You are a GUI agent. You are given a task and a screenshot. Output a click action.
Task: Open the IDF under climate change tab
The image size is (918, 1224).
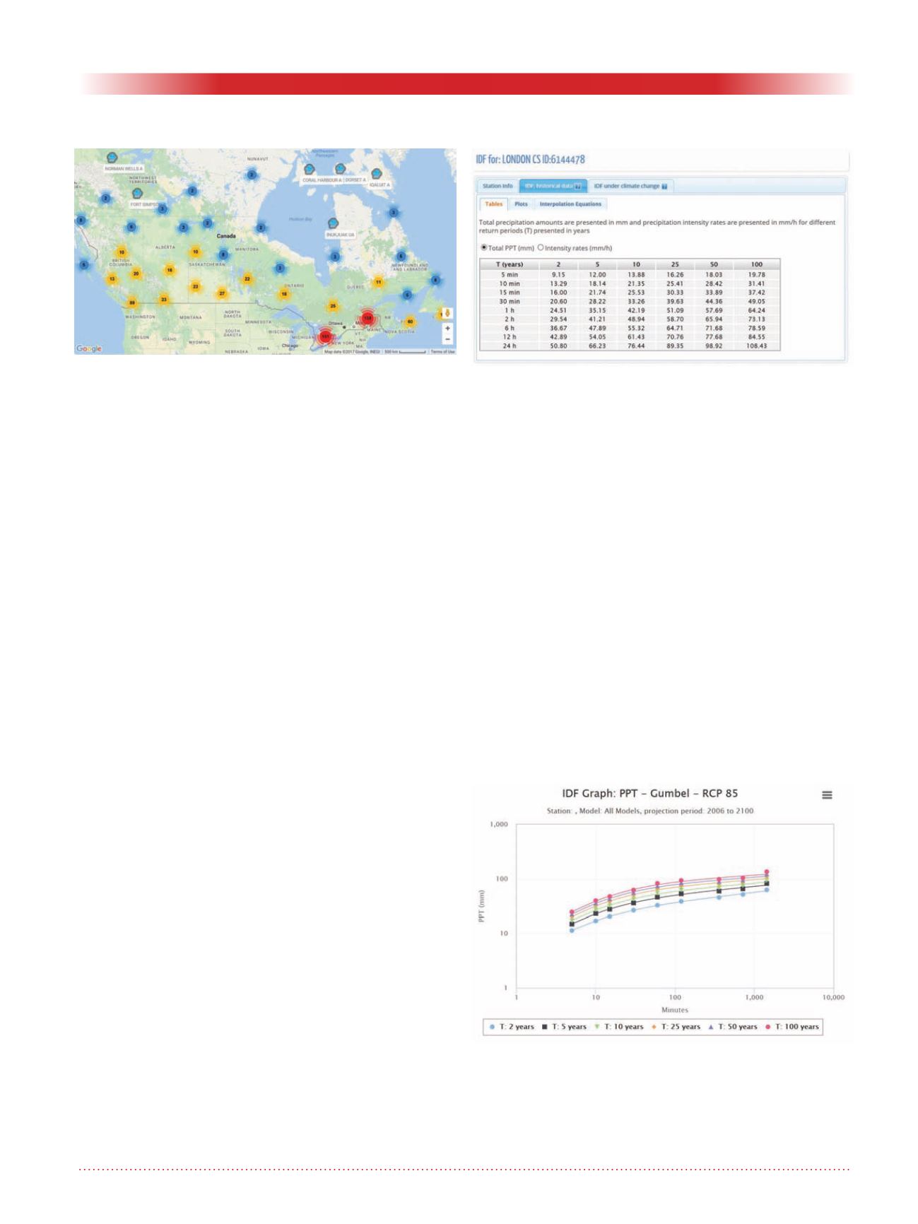pos(630,187)
